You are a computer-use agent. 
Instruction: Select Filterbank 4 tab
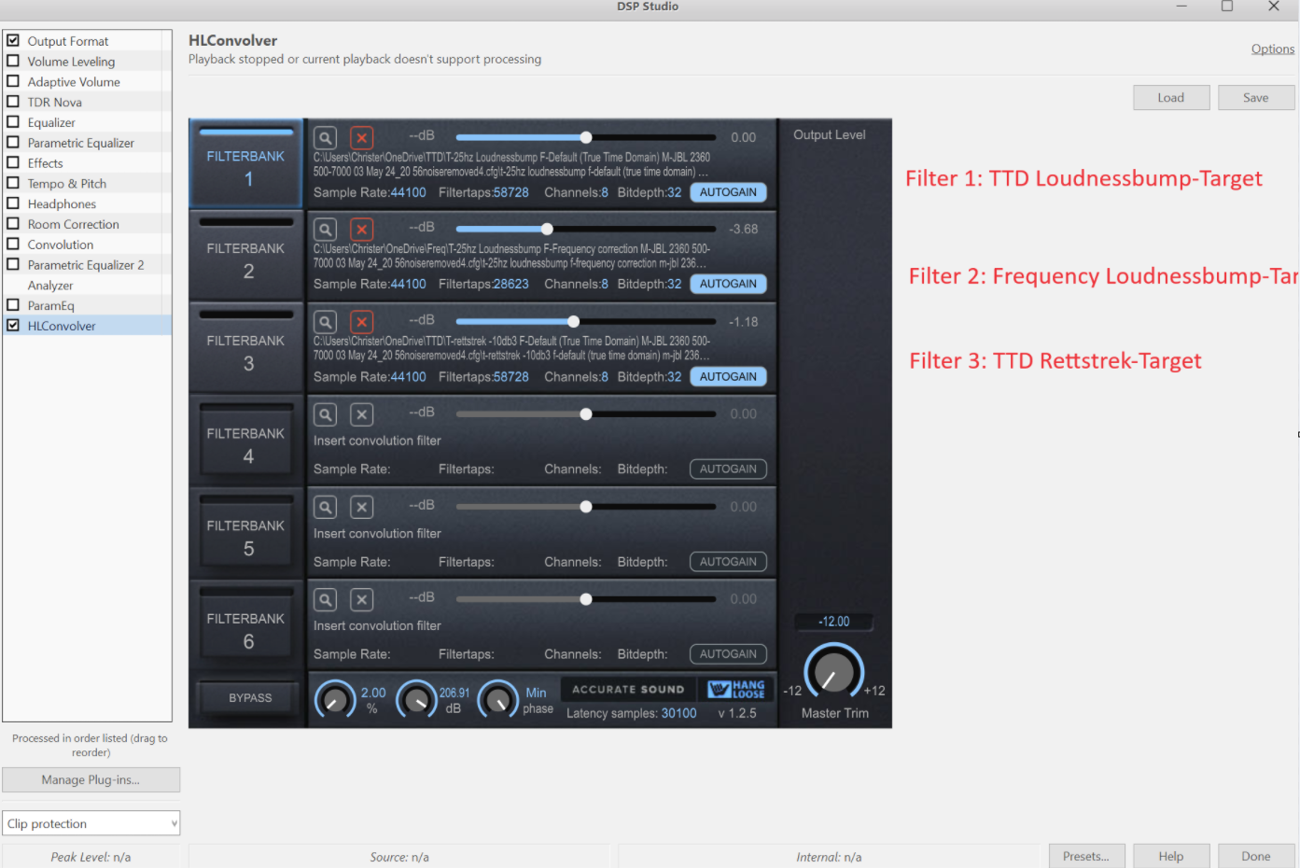tap(246, 441)
